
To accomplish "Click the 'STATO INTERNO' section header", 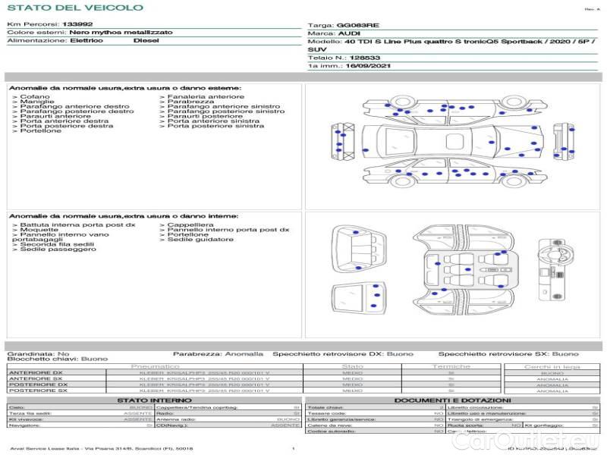I will pyautogui.click(x=154, y=400).
